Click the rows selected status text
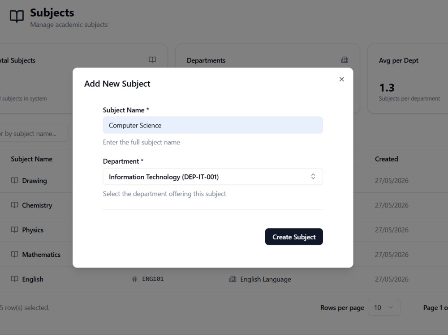This screenshot has height=335, width=448. point(25,308)
